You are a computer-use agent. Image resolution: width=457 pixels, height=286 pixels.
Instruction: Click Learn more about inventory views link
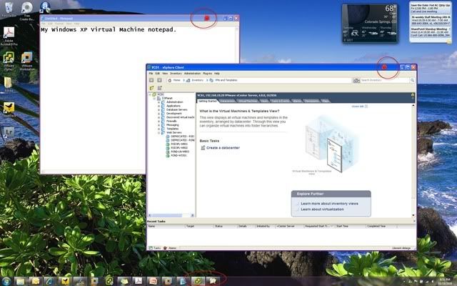click(x=329, y=204)
